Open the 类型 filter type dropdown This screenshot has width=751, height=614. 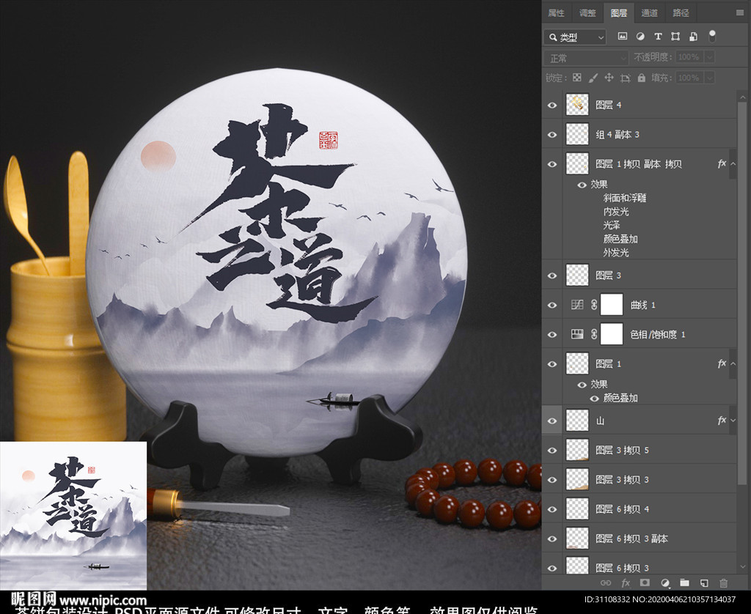coord(575,37)
